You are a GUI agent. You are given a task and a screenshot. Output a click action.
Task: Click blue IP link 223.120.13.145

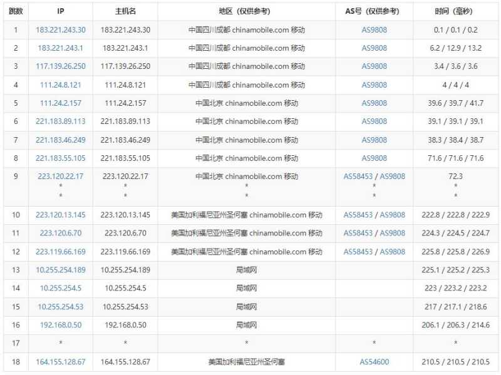(x=61, y=215)
